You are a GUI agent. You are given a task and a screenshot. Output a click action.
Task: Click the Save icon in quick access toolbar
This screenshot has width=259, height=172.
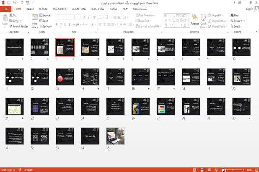tap(9, 3)
